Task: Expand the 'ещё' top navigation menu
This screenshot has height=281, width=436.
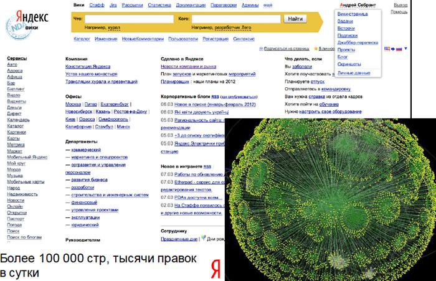Action: pyautogui.click(x=268, y=5)
